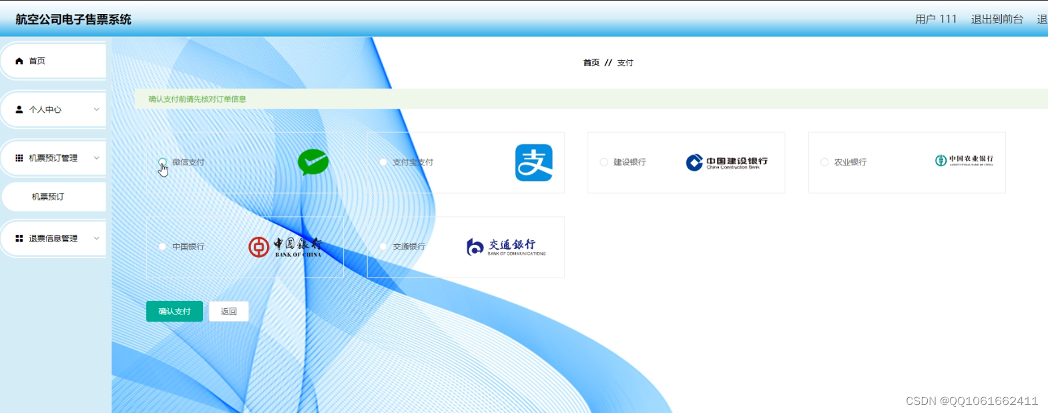Click the 交通银行 label text
The image size is (1048, 413).
[409, 247]
